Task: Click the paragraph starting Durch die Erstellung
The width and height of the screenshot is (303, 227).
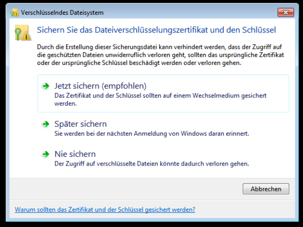Action: point(160,55)
